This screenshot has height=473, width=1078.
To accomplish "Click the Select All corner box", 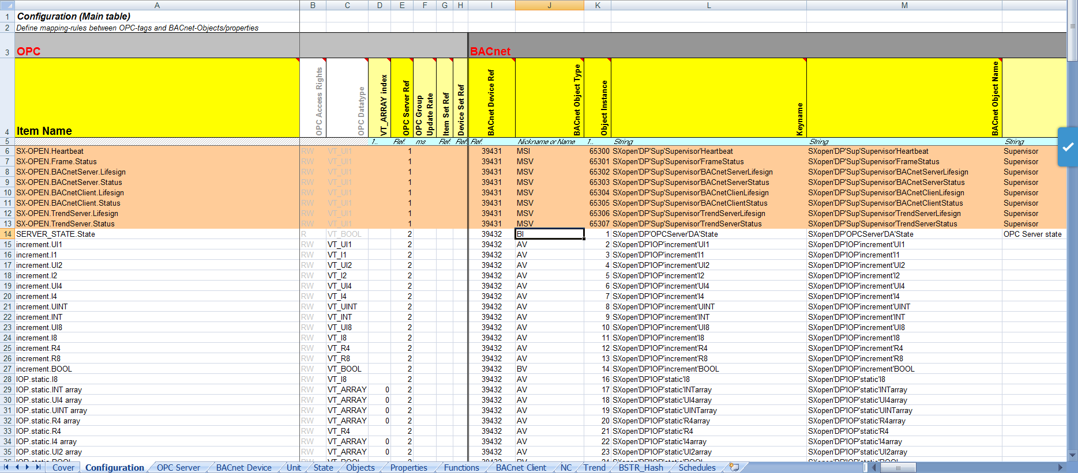I will pos(7,5).
